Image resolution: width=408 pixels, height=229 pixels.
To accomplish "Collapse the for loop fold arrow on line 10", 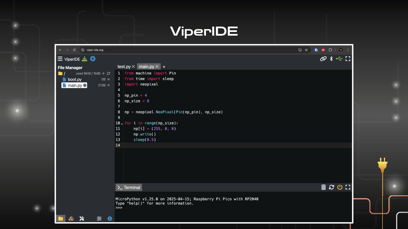I will 122,124.
